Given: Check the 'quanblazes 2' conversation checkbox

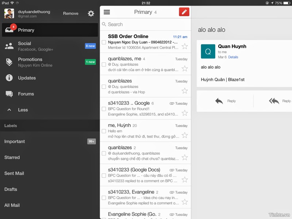Looking at the screenshot, I should click(x=104, y=153).
